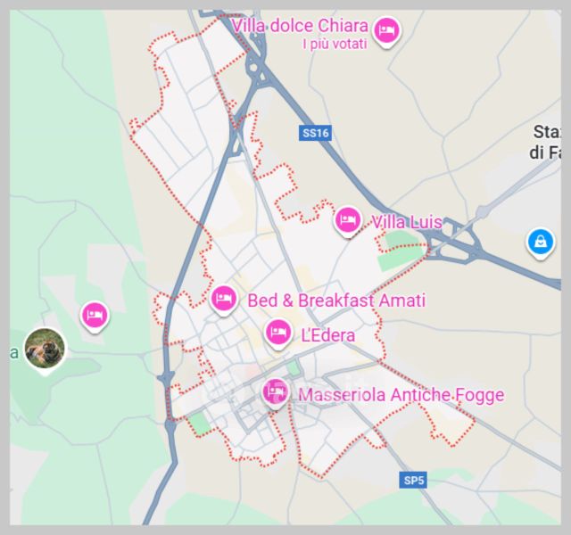Open the Villa dolce Chiara label
The height and width of the screenshot is (535, 571).
coord(300,26)
